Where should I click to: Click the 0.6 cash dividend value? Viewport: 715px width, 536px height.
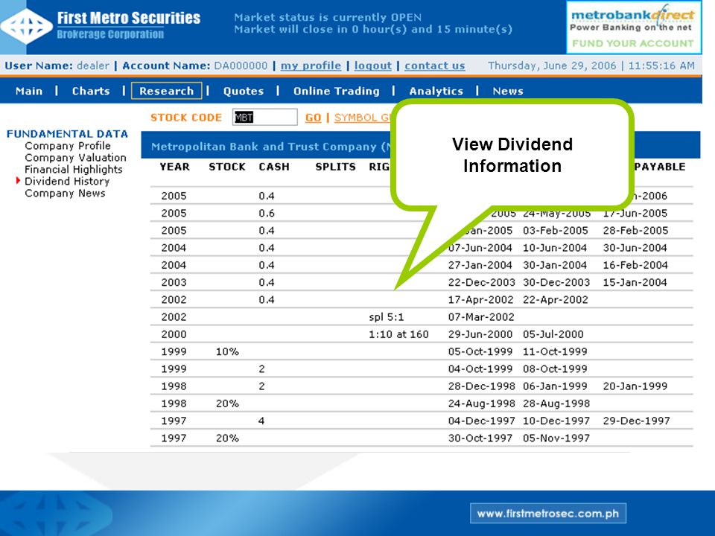[267, 214]
